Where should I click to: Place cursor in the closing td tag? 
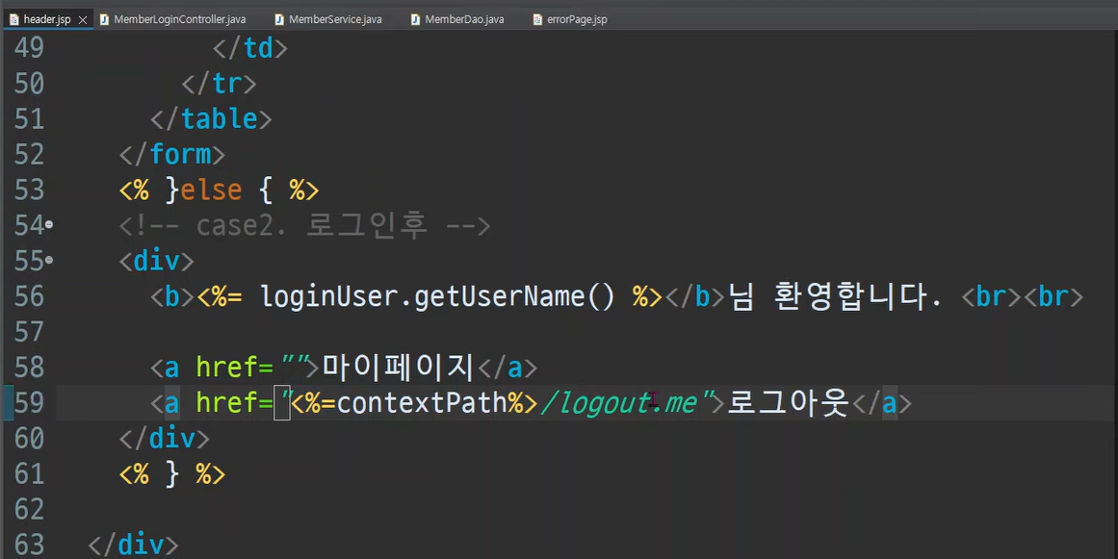(x=250, y=48)
